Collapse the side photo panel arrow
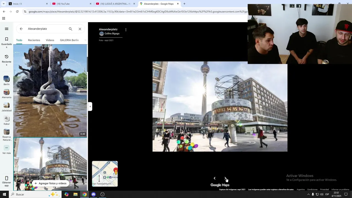 (x=90, y=106)
